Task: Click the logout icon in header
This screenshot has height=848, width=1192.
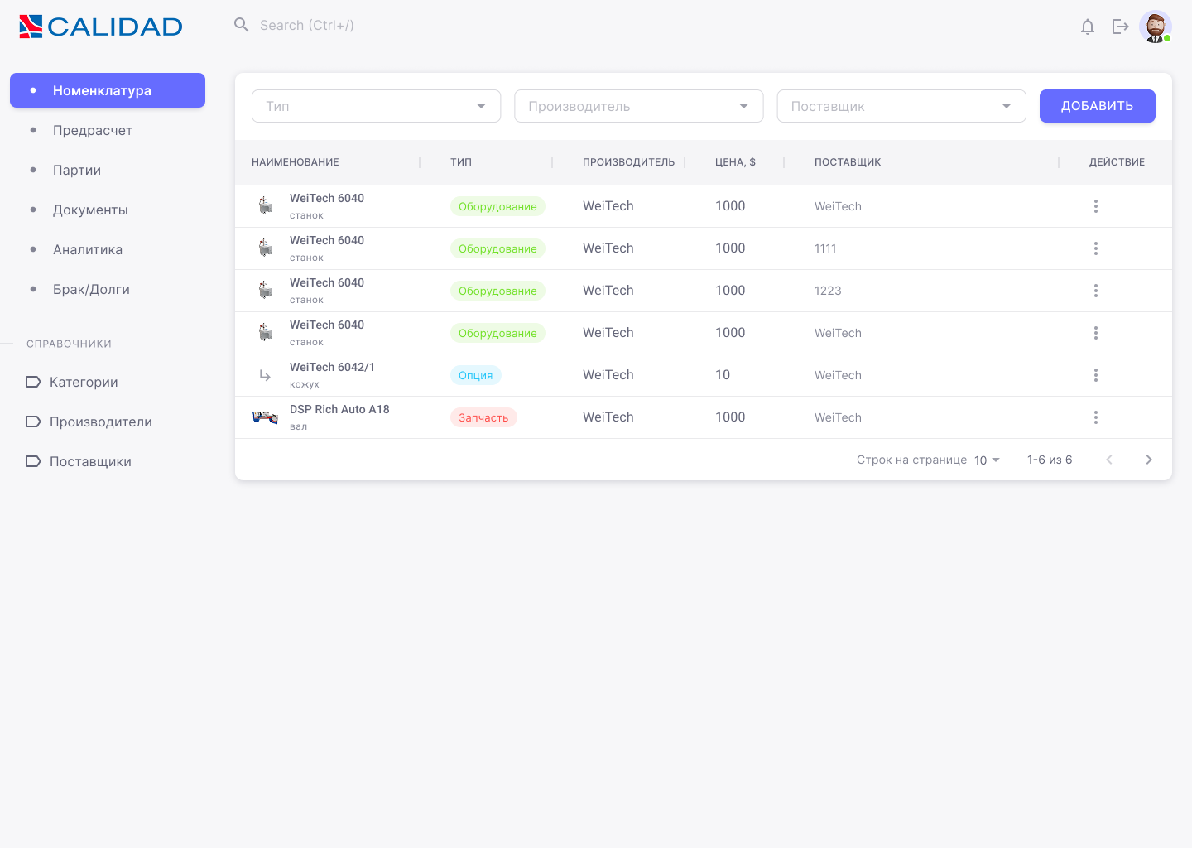Action: 1121,26
